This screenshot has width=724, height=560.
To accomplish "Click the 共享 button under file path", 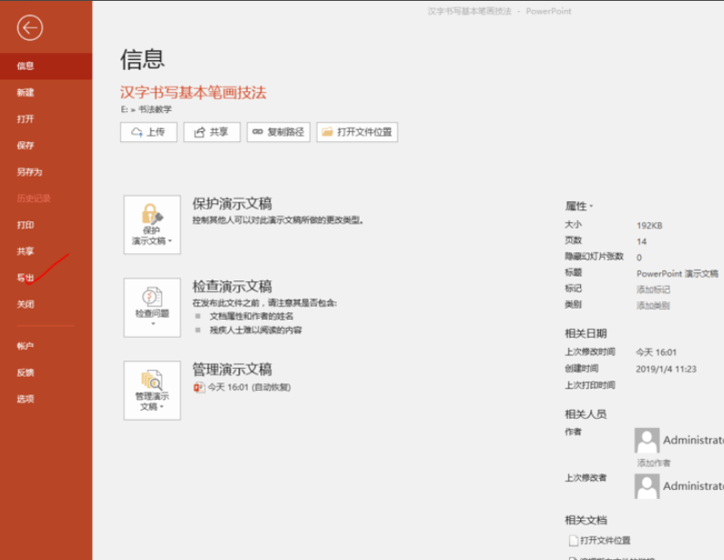I will 212,132.
